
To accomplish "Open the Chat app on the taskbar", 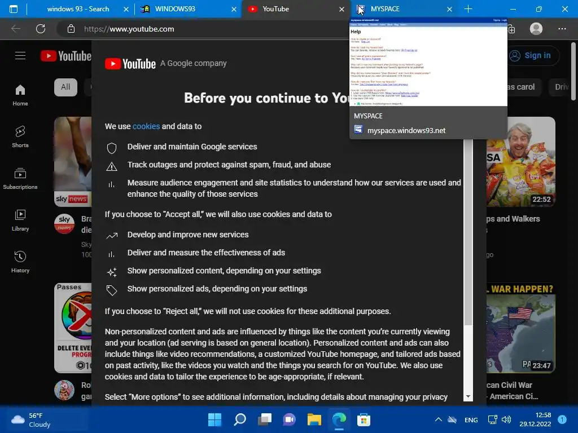I will tap(290, 419).
